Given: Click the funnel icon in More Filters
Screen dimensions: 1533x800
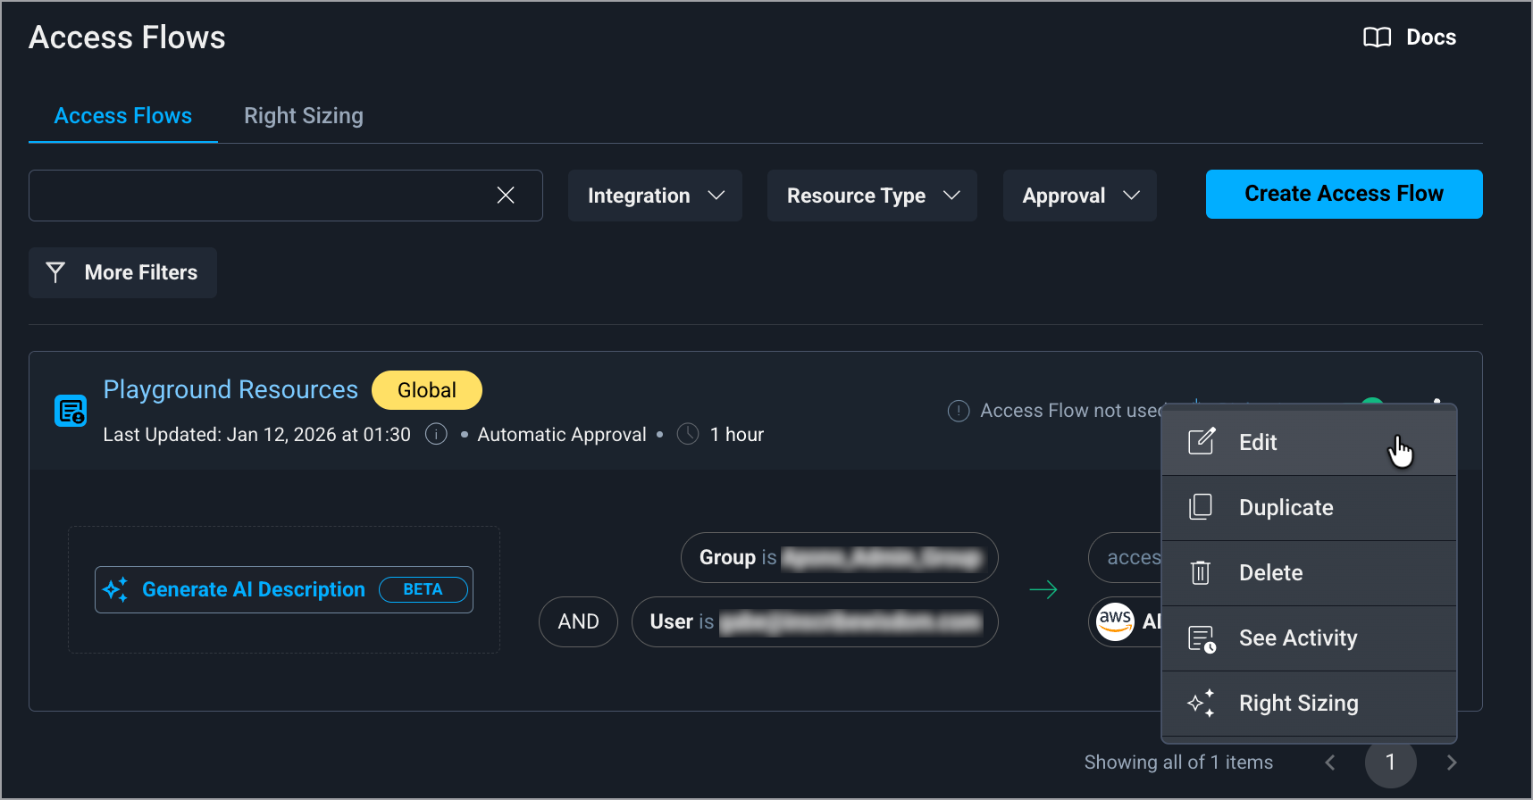Looking at the screenshot, I should [55, 272].
